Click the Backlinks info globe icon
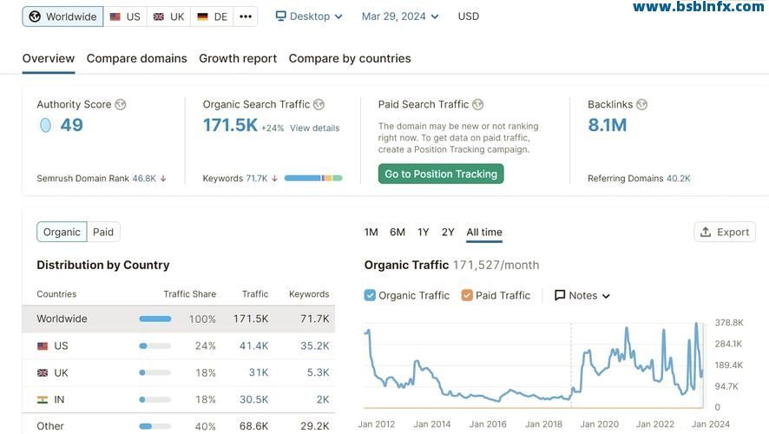Viewport: 769px width, 434px height. click(641, 104)
